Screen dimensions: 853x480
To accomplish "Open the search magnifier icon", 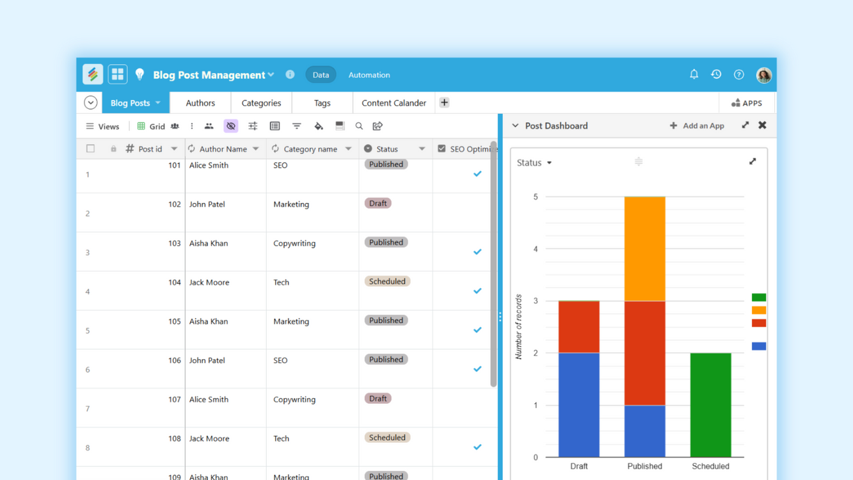I will coord(359,126).
